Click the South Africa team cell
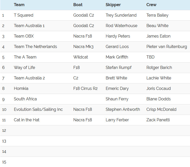The width and height of the screenshot is (190, 167). click(25, 99)
